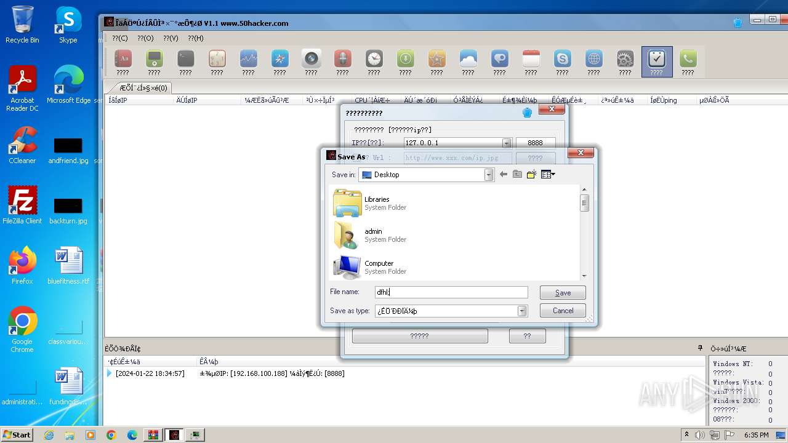Open the View Menu in Save As
Viewport: 788px width, 443px height.
[x=547, y=175]
